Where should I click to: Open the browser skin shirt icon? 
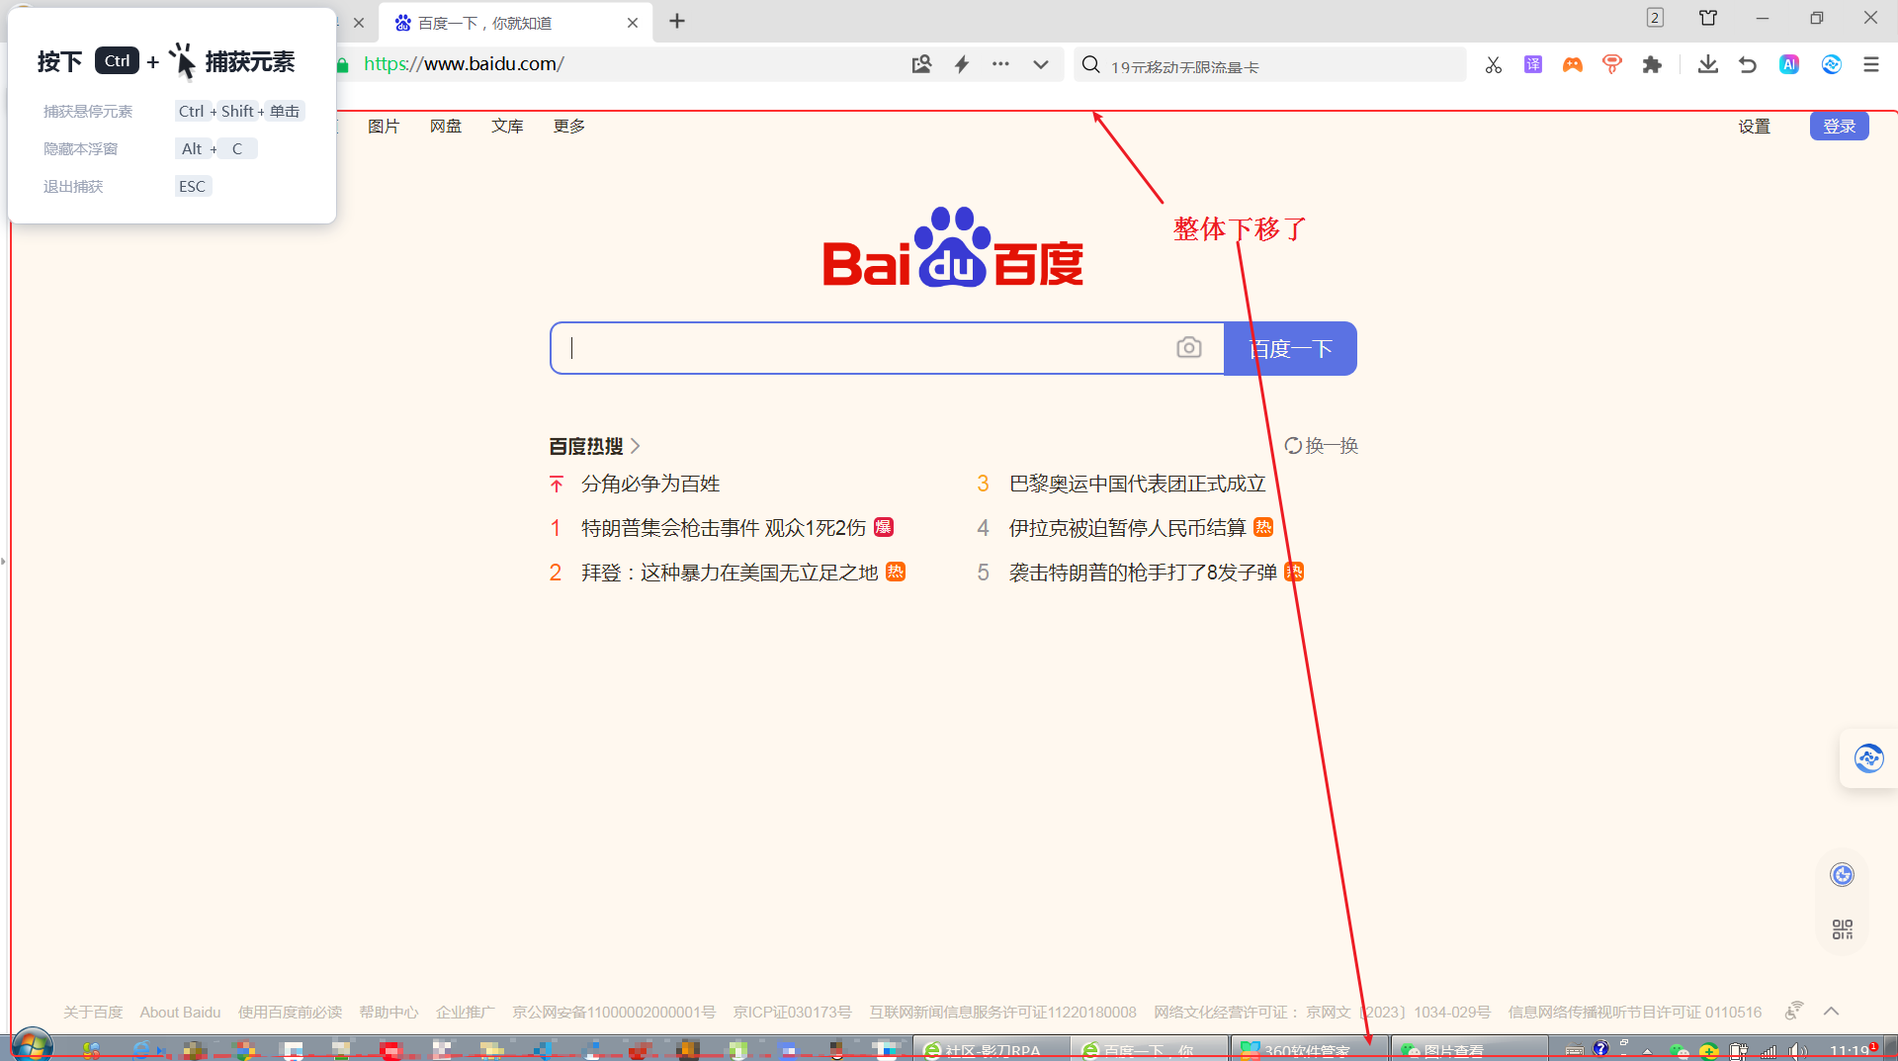coord(1708,18)
